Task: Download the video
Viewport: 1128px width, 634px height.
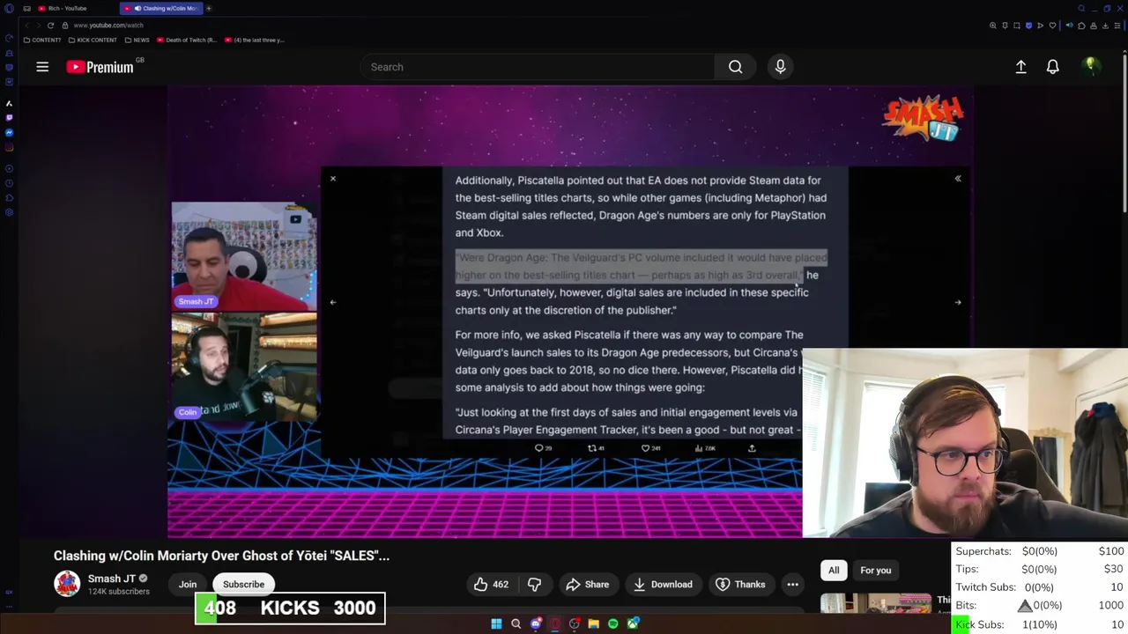Action: 663,585
